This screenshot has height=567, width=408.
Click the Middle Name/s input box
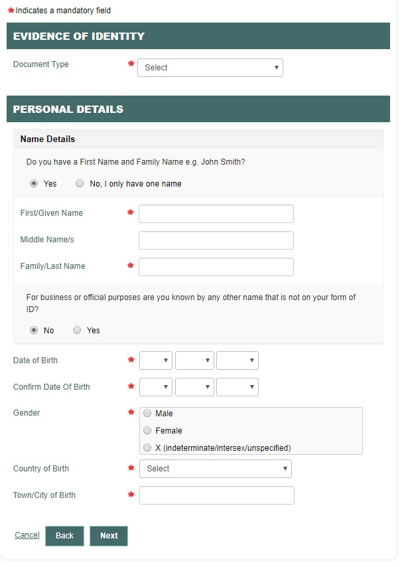pos(216,240)
